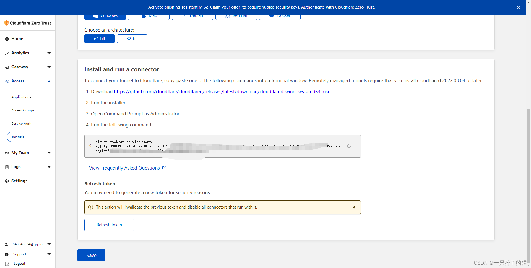This screenshot has height=268, width=531.
Task: Open the Home globe icon
Action: (x=7, y=39)
